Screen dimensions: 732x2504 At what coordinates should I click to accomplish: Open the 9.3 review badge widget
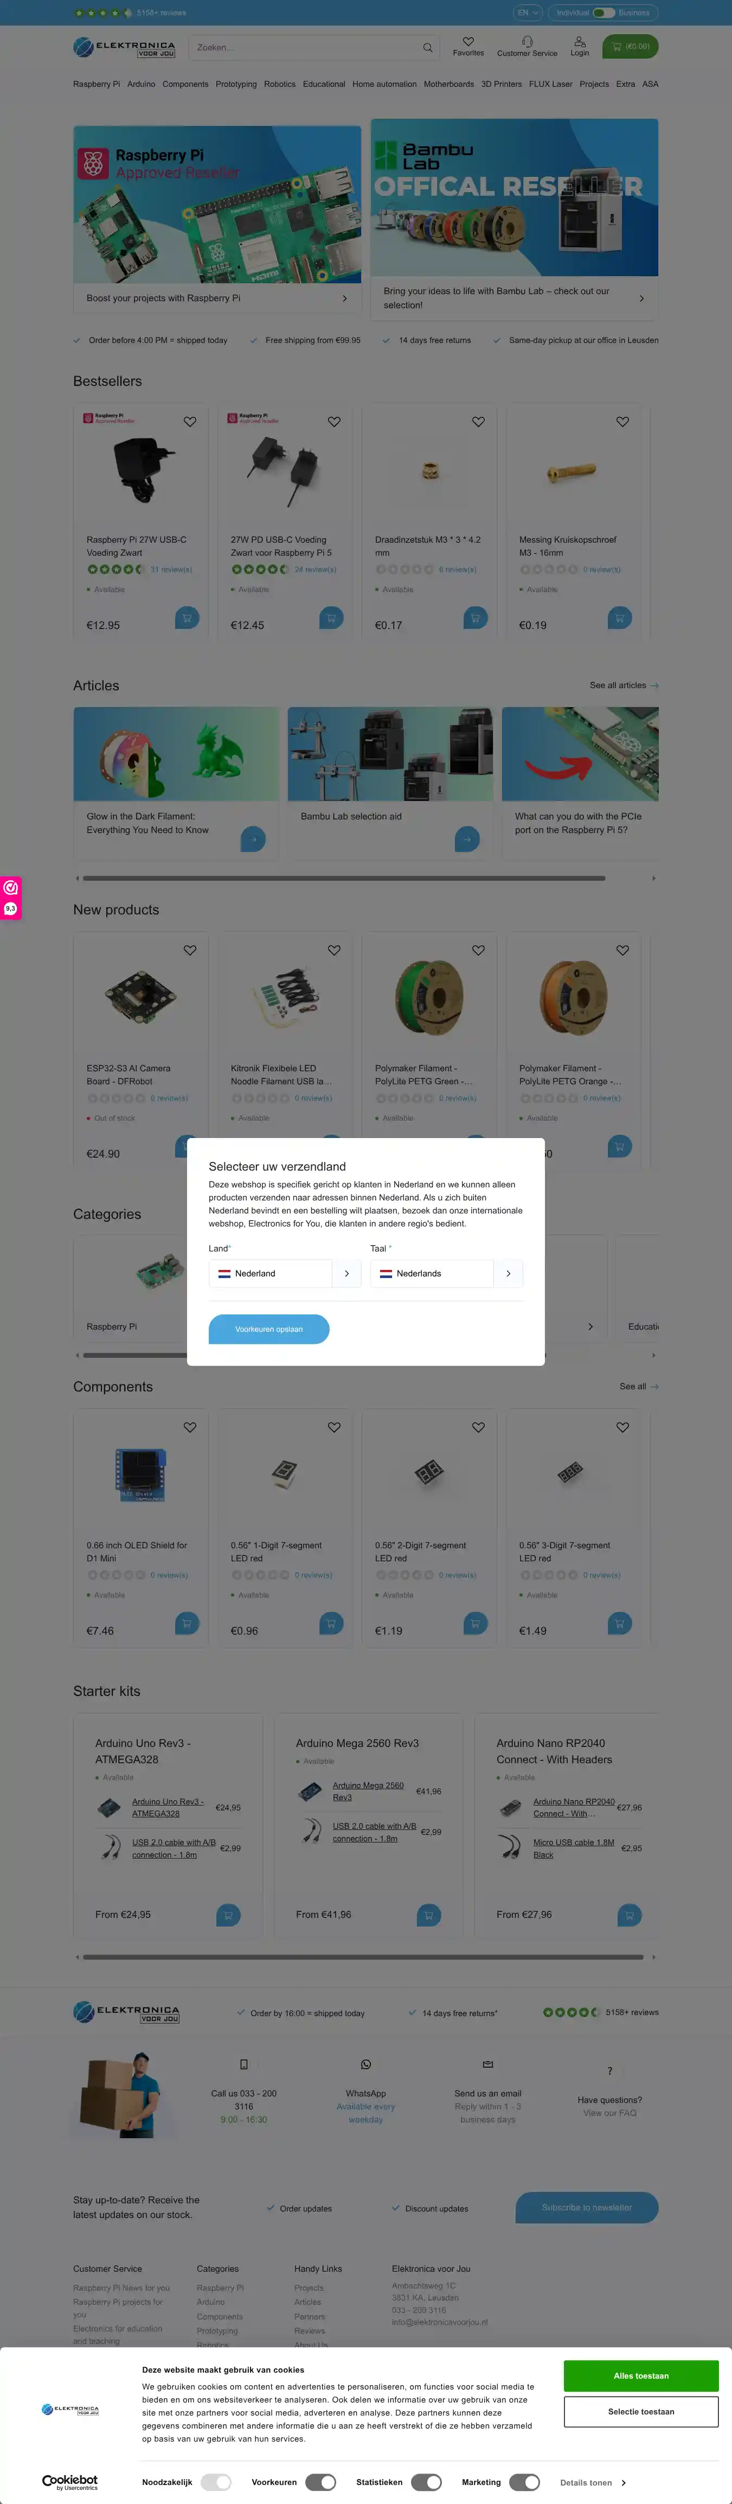[x=11, y=909]
